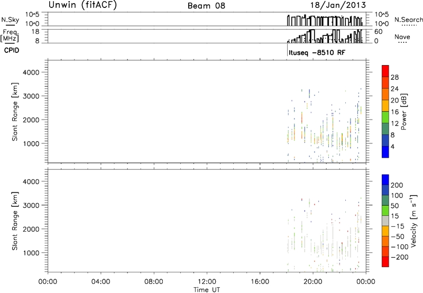Viewport: 423px width, 293px height.
Task: Click the dotted line sample under Nave
Action: 402,42
